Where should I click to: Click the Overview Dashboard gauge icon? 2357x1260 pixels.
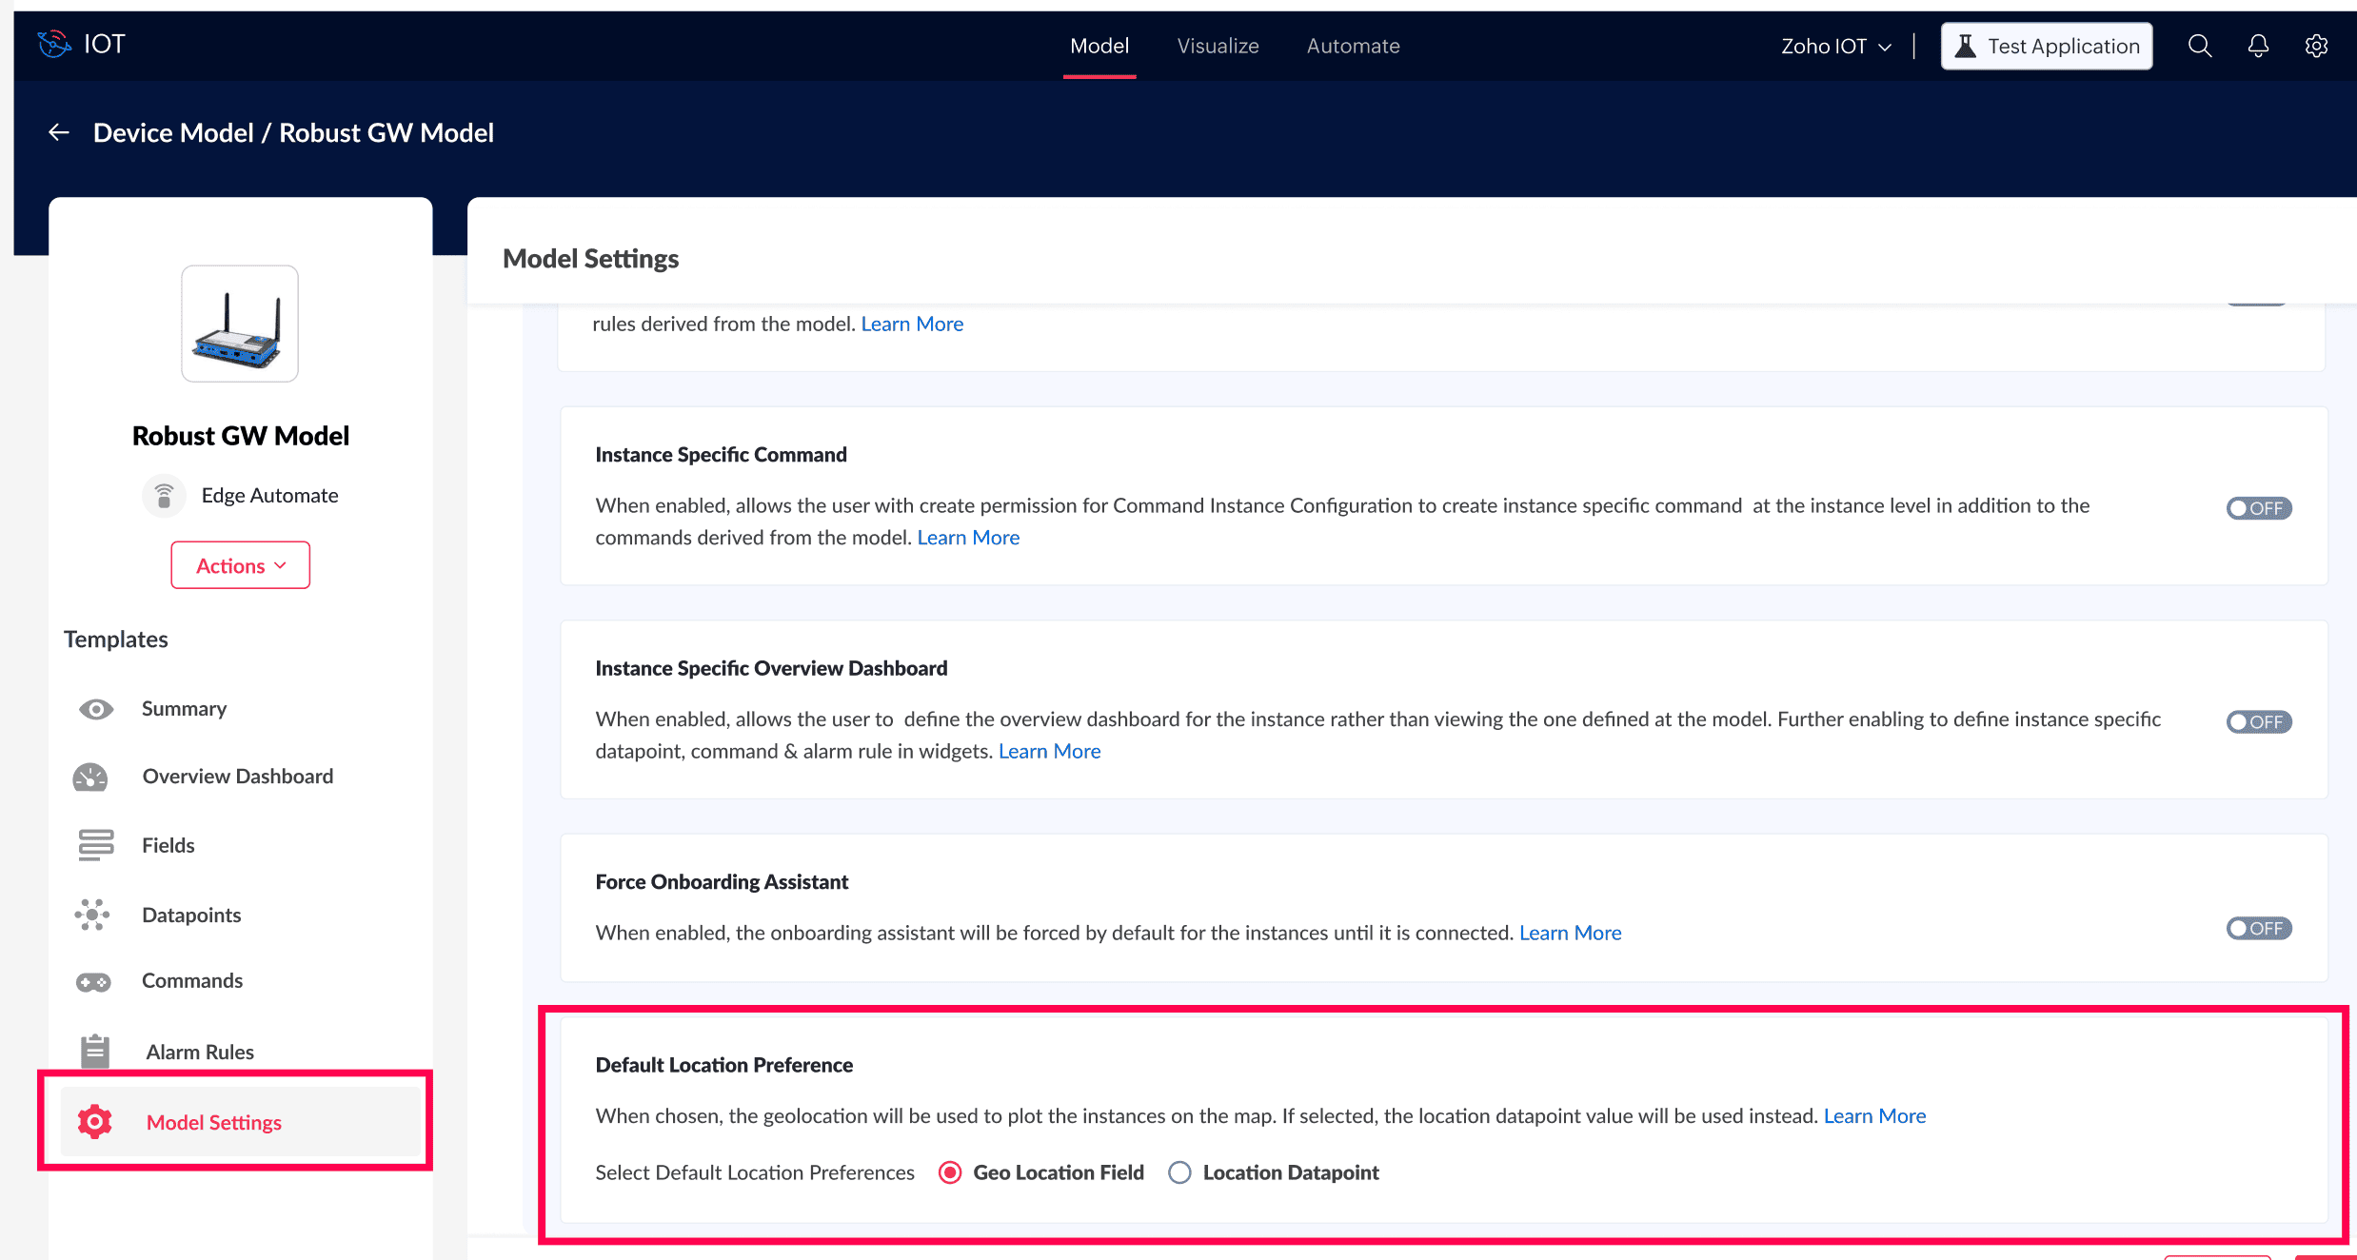pos(91,778)
